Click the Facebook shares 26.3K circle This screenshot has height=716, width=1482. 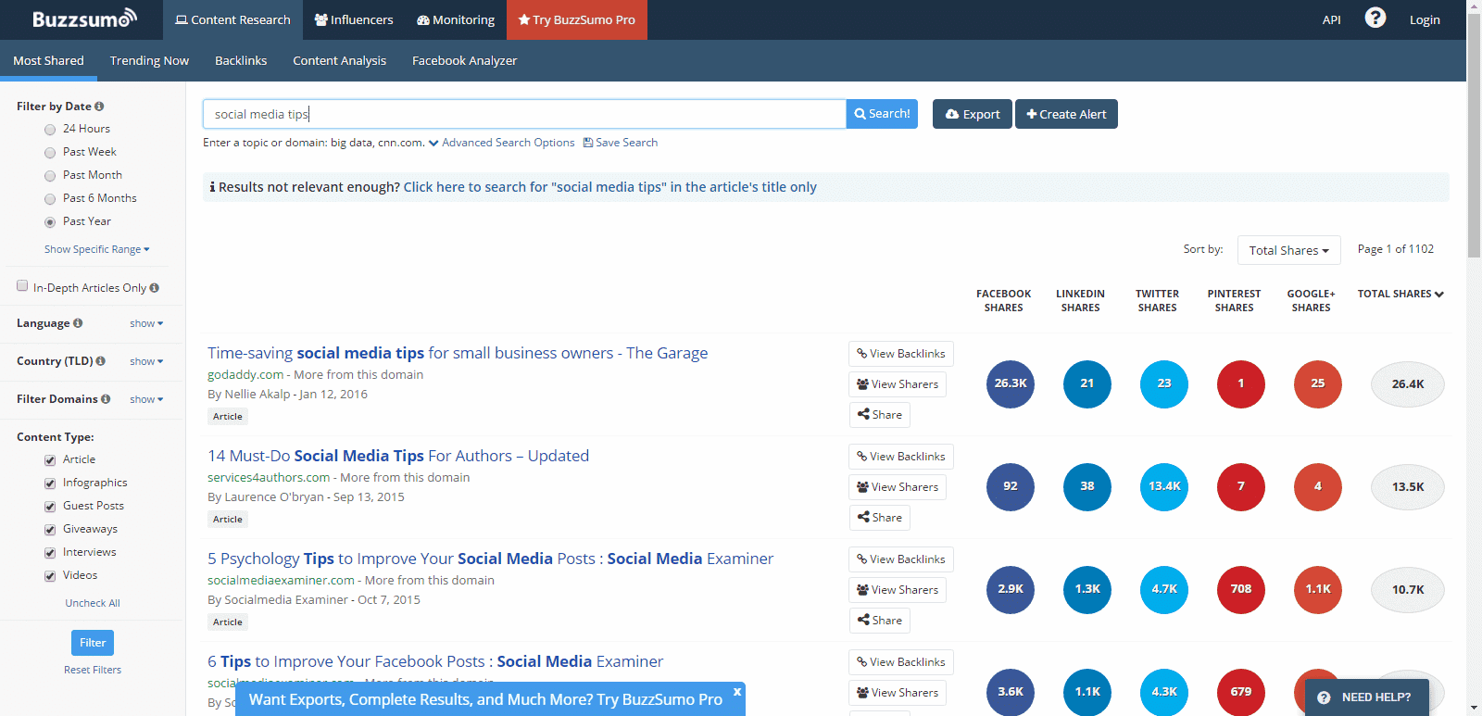(1010, 383)
